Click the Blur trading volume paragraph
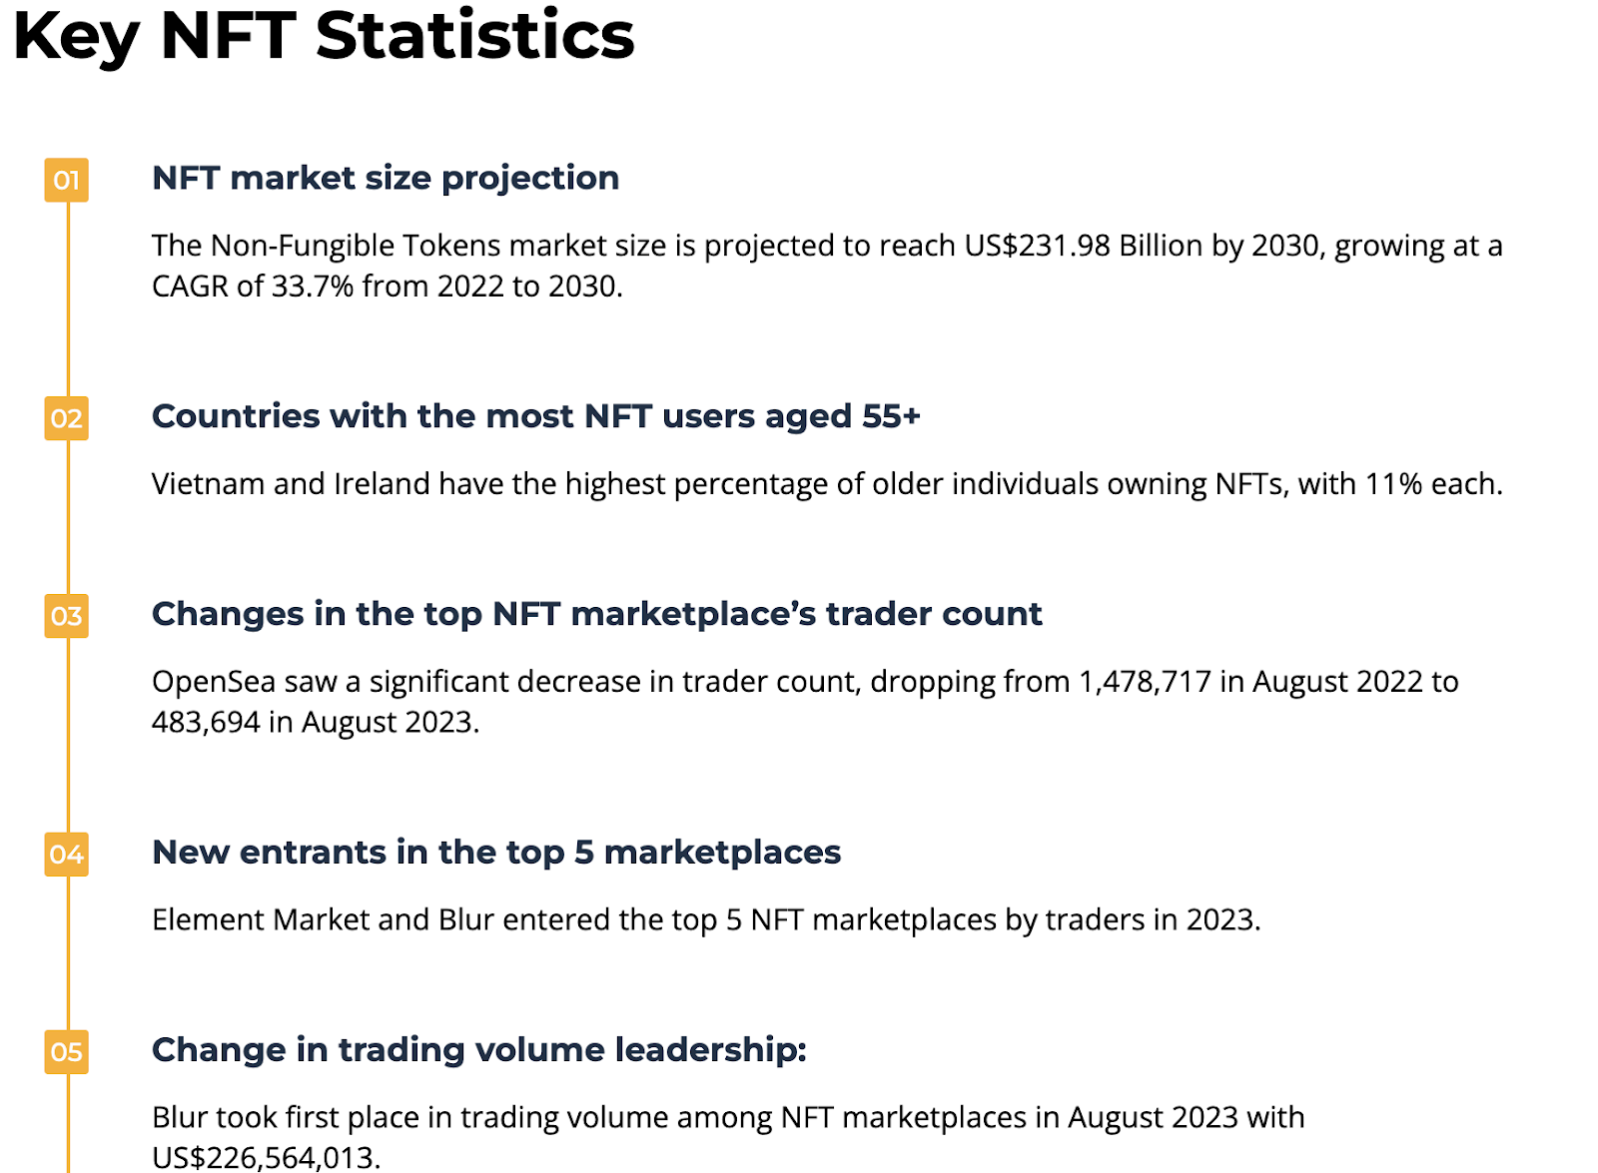The width and height of the screenshot is (1598, 1173). [728, 1137]
